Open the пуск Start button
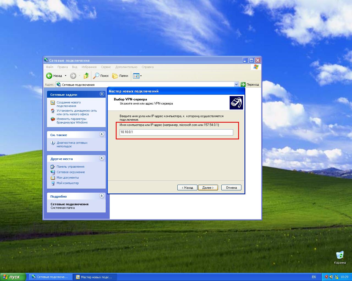Screen dimensions: 352x281 pyautogui.click(x=13, y=277)
